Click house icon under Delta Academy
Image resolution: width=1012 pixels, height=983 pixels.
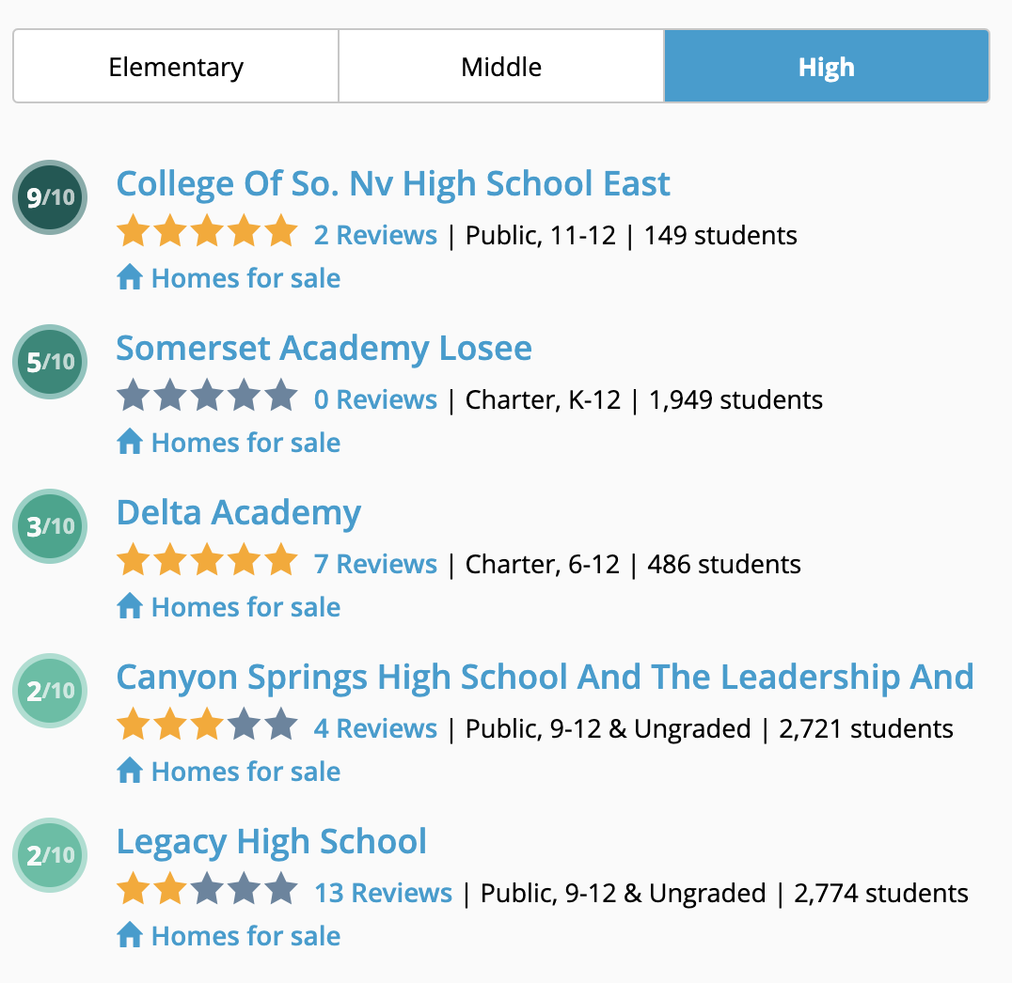tap(130, 605)
